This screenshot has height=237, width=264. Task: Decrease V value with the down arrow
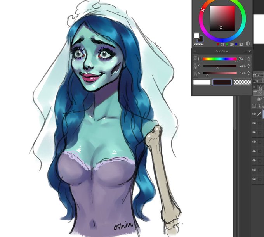[x=249, y=74]
